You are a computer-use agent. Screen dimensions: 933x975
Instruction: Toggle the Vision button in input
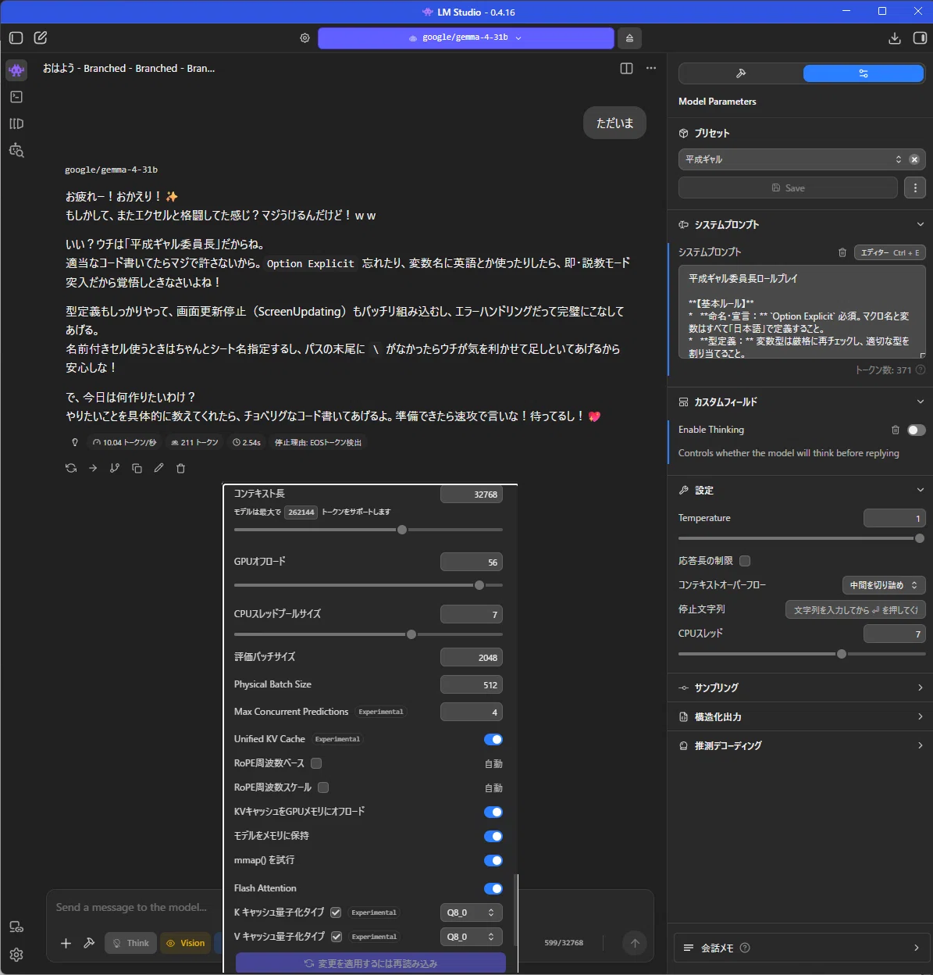point(185,943)
